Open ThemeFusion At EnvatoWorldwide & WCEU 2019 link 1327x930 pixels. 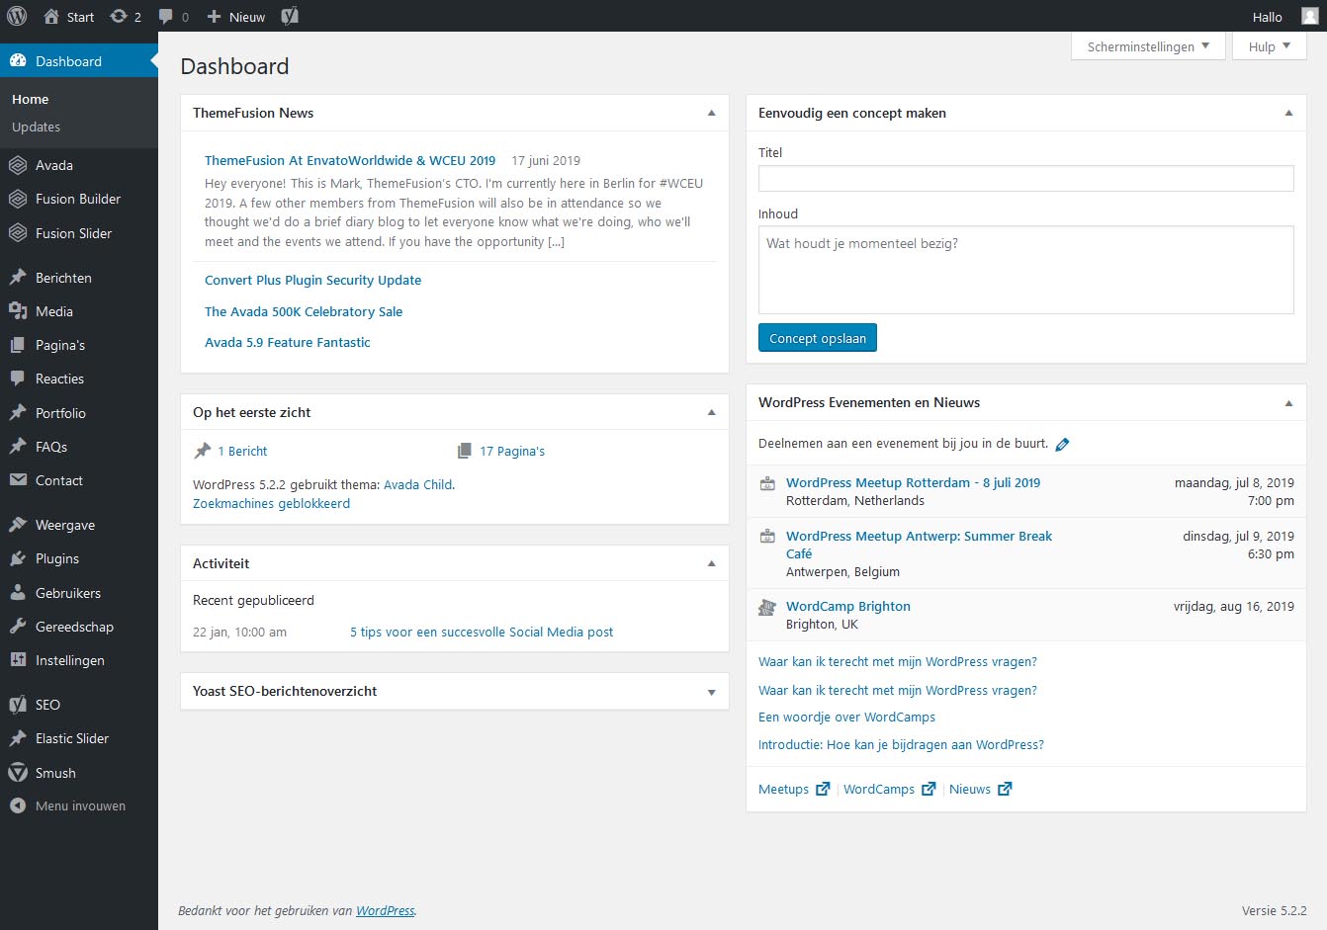pos(350,160)
